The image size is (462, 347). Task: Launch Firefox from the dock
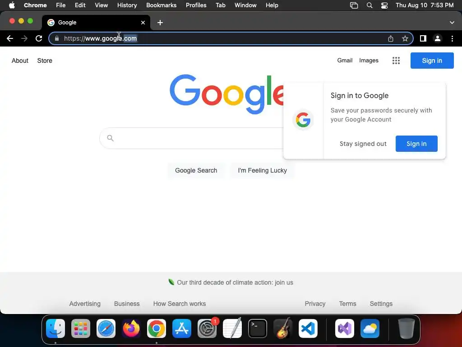(x=131, y=328)
